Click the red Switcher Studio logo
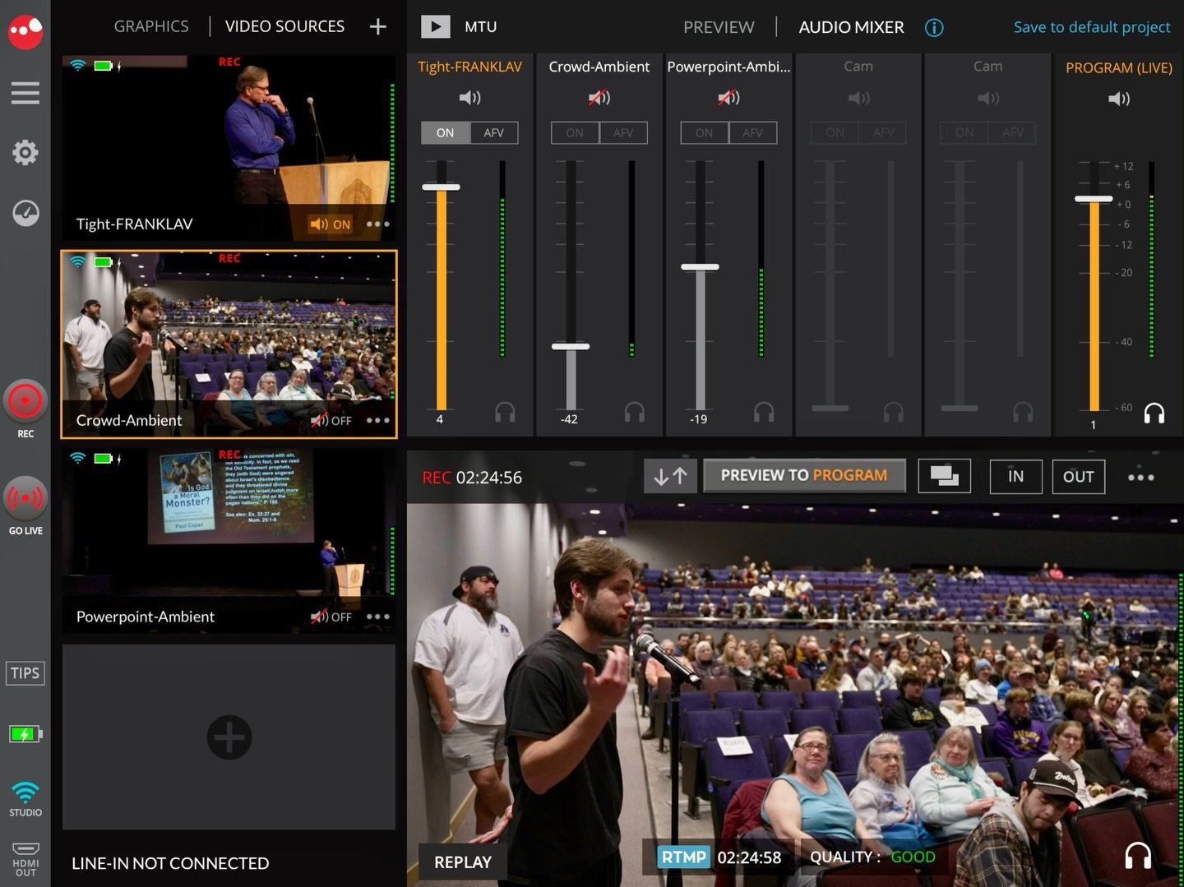The height and width of the screenshot is (887, 1184). tap(25, 30)
